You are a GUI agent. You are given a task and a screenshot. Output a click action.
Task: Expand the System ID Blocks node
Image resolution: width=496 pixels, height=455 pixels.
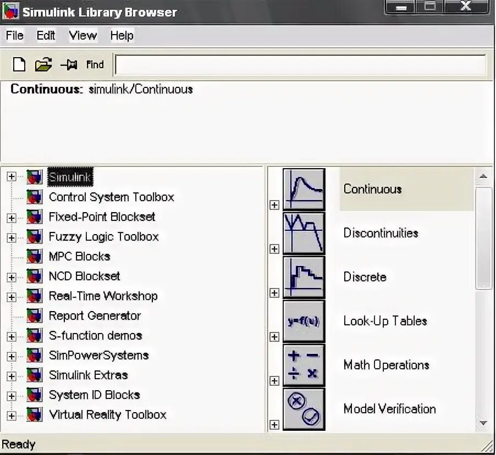tap(12, 396)
